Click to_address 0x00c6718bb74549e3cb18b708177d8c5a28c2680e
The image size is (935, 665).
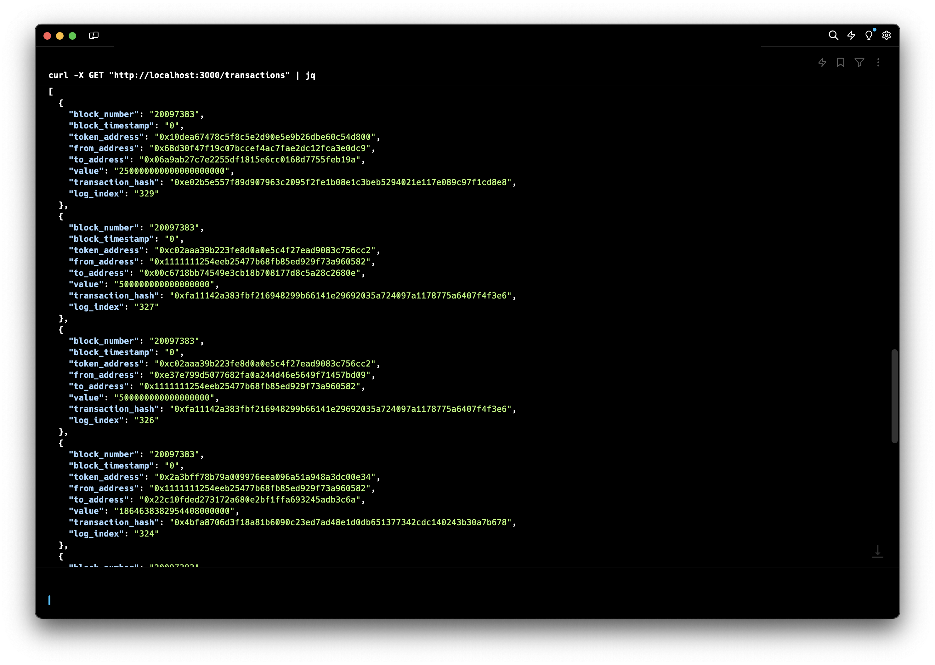pos(250,273)
